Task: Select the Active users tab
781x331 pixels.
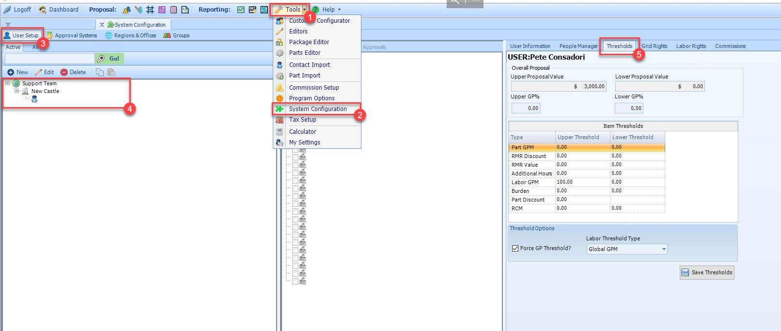Action: tap(13, 47)
